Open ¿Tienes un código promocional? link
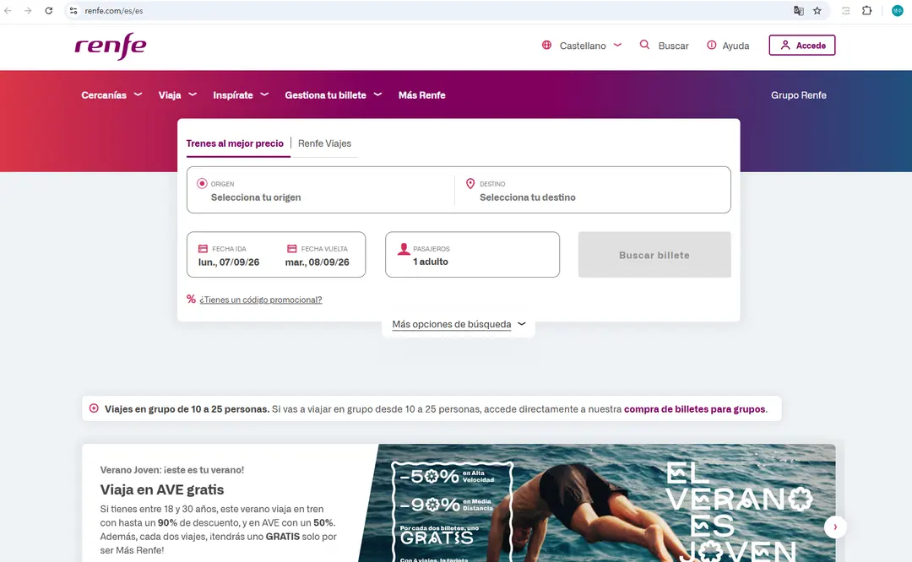The width and height of the screenshot is (912, 562). [x=261, y=300]
